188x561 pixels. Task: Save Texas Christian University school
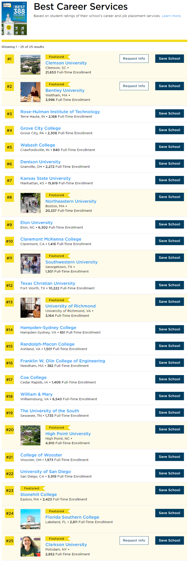point(169,285)
